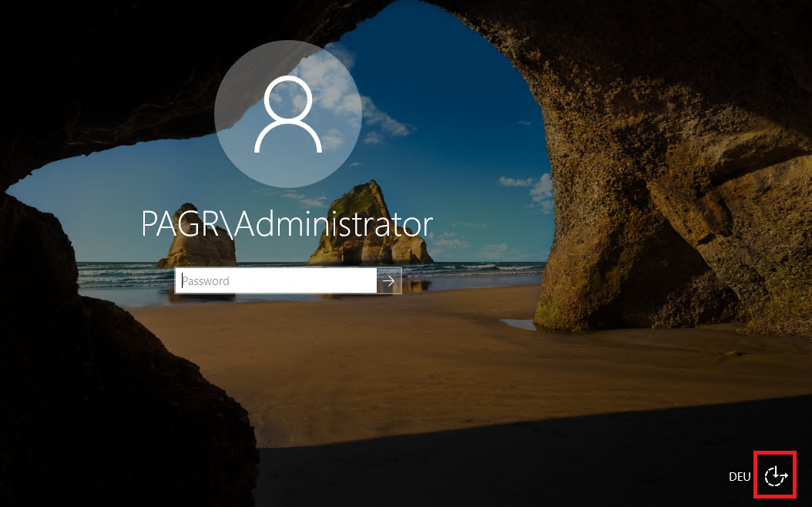
Task: Click the user profile avatar picture
Action: [x=287, y=113]
